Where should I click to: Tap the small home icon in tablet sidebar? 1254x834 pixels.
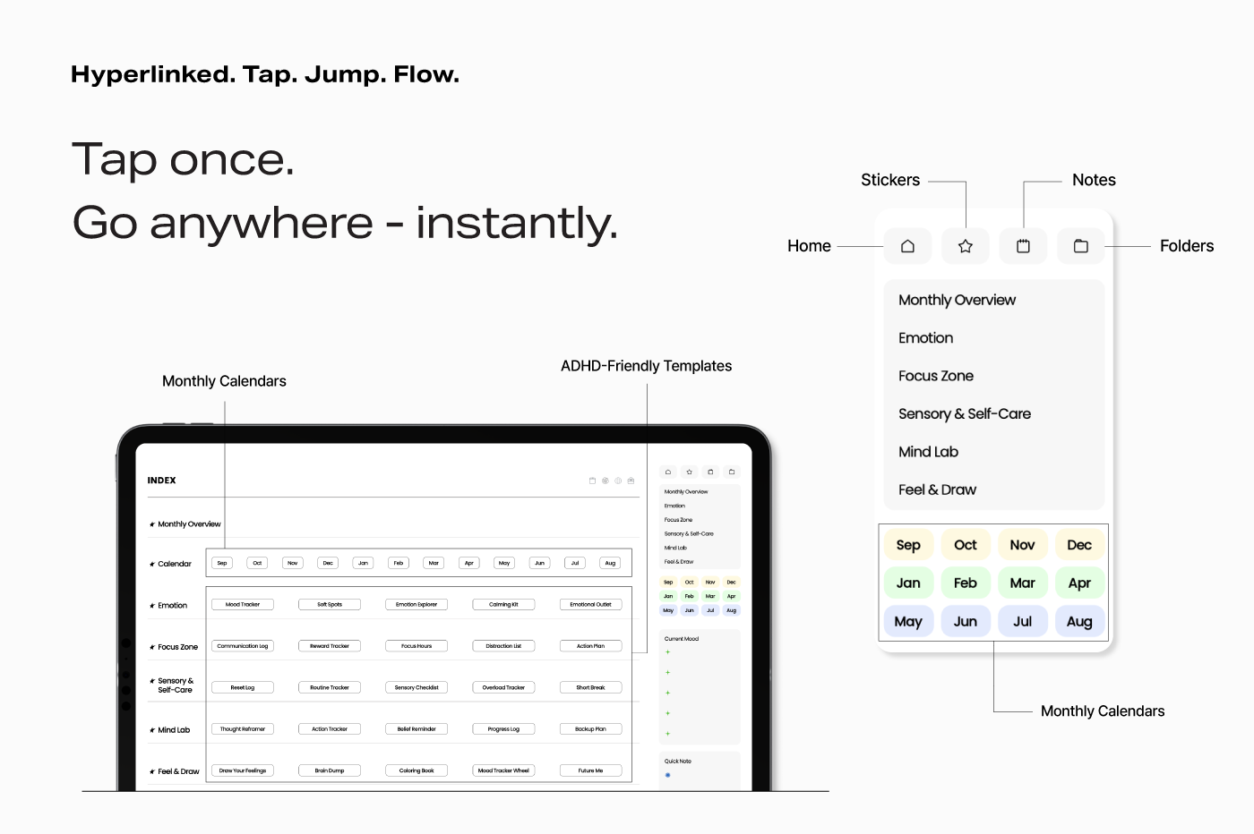click(668, 472)
